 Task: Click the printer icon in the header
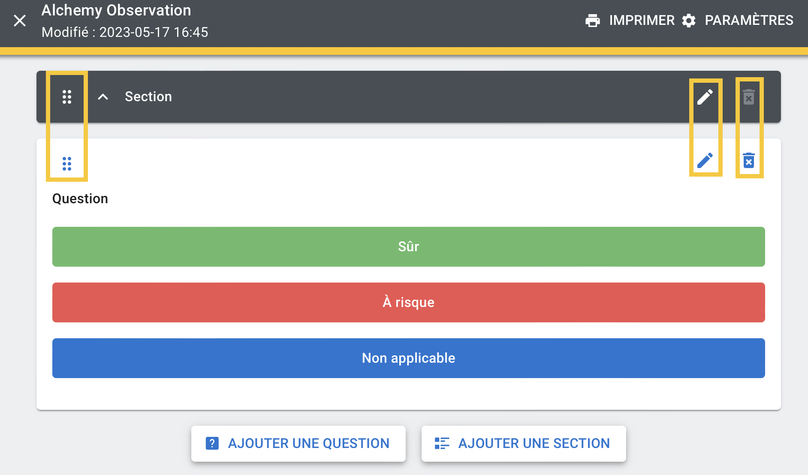[x=593, y=21]
